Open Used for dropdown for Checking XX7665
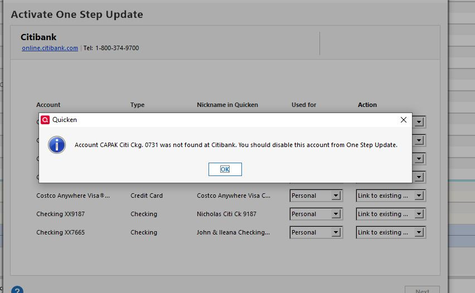Image resolution: width=475 pixels, height=293 pixels. (316, 232)
